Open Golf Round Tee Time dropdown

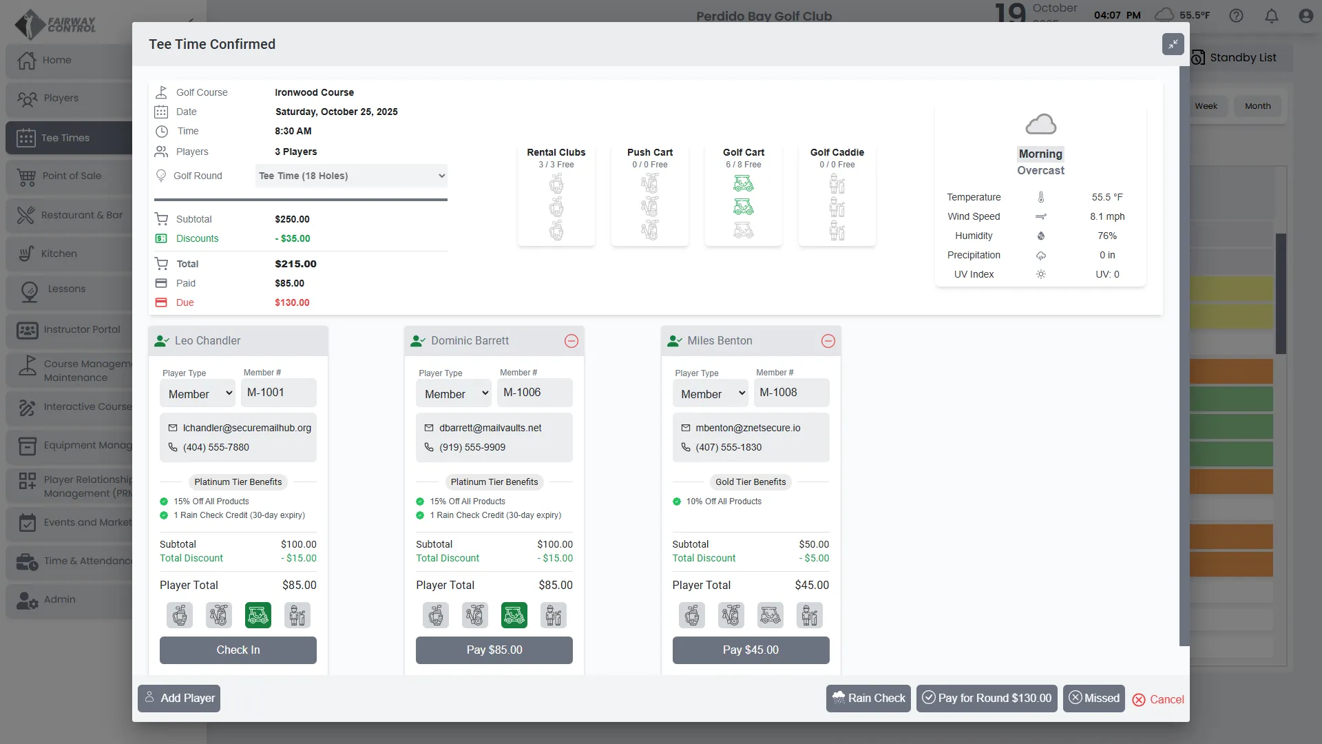click(351, 176)
